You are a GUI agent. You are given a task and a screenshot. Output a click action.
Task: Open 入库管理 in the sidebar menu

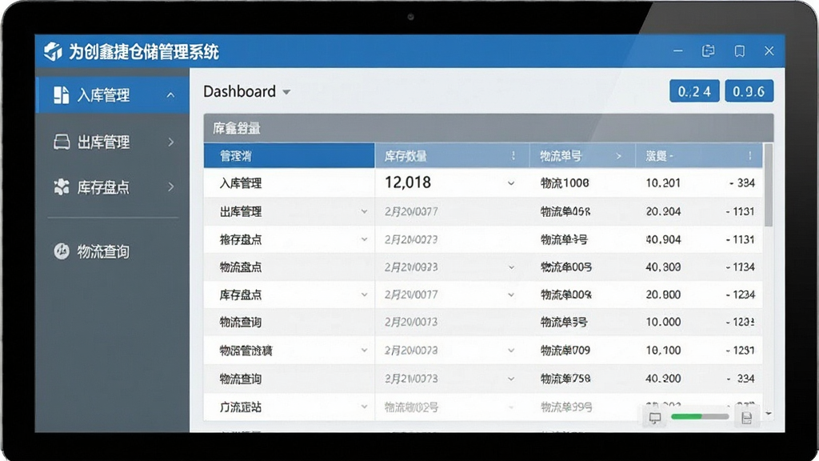click(x=112, y=95)
